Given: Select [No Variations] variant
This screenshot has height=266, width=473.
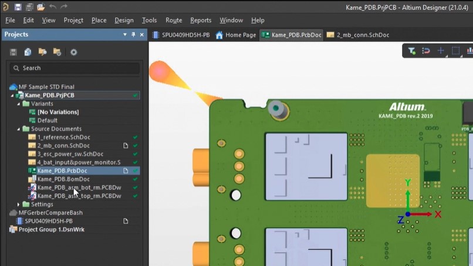Looking at the screenshot, I should [x=58, y=112].
